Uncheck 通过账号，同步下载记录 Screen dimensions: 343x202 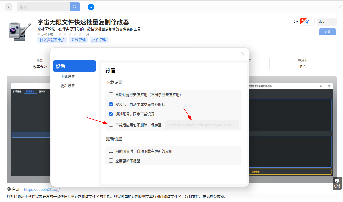pos(111,114)
